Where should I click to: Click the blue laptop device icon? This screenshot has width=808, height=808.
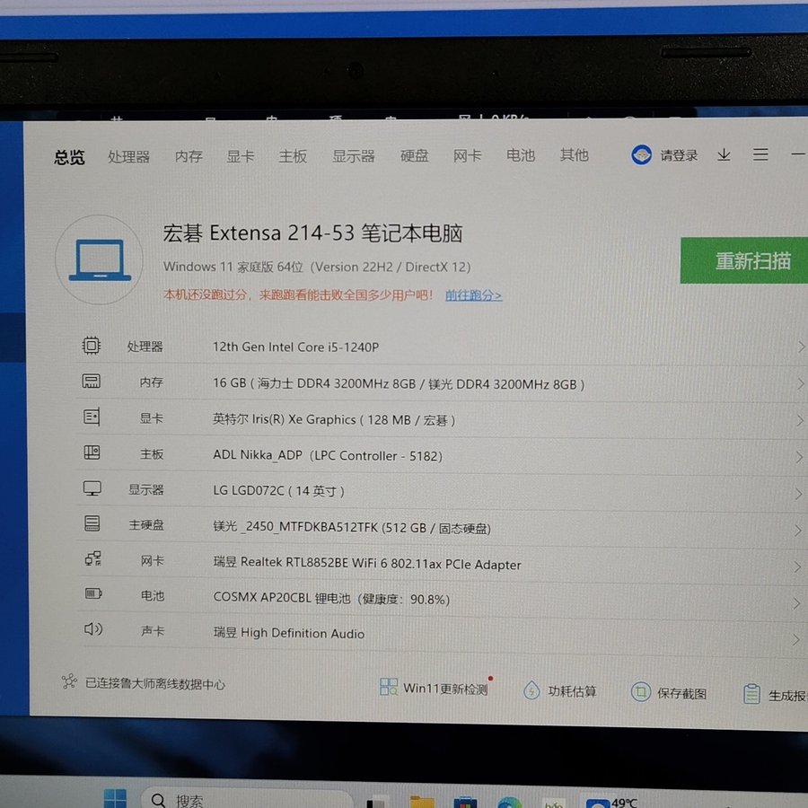(x=100, y=259)
